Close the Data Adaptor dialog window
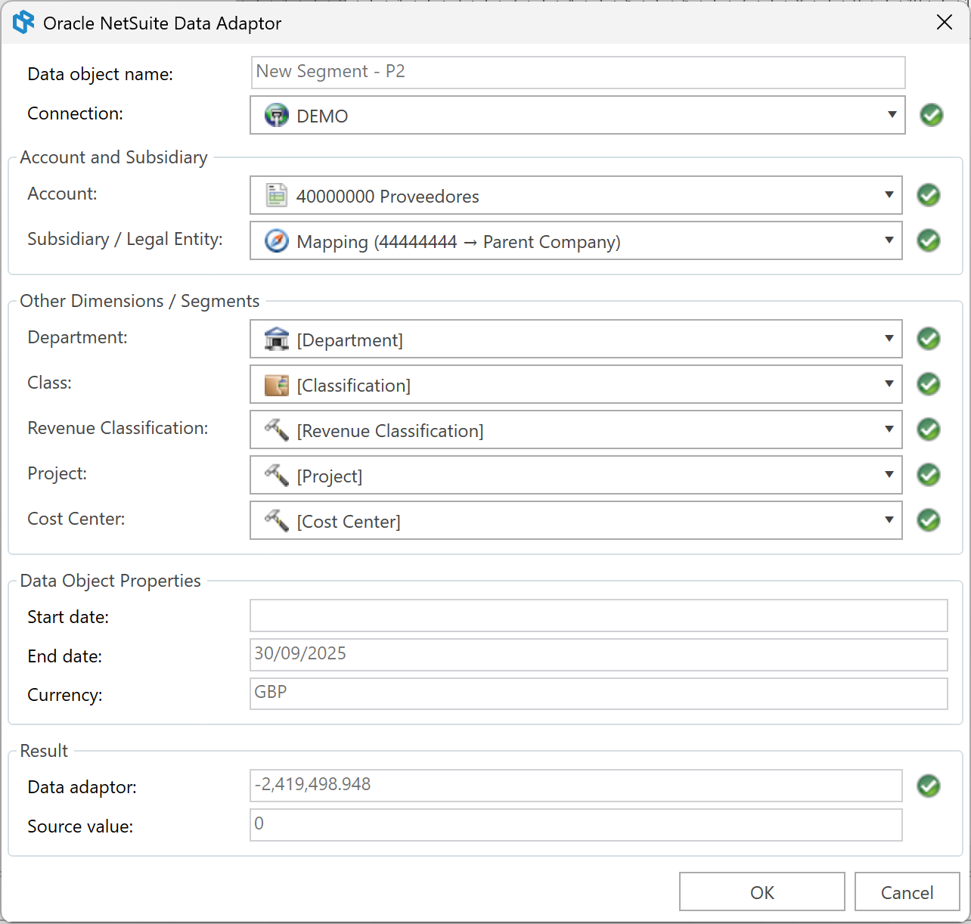The width and height of the screenshot is (971, 924). pyautogui.click(x=945, y=23)
